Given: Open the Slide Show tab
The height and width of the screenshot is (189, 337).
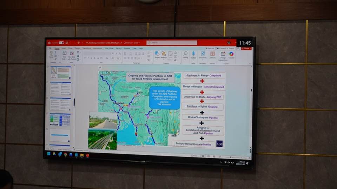Looking at the screenshot, I should pos(109,48).
